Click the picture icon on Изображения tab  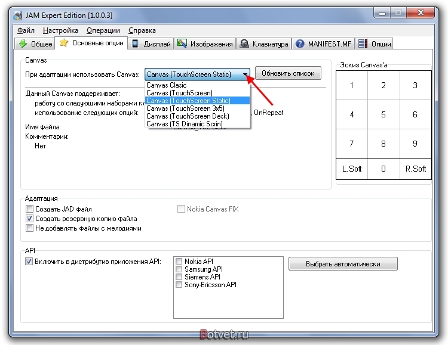[x=182, y=43]
